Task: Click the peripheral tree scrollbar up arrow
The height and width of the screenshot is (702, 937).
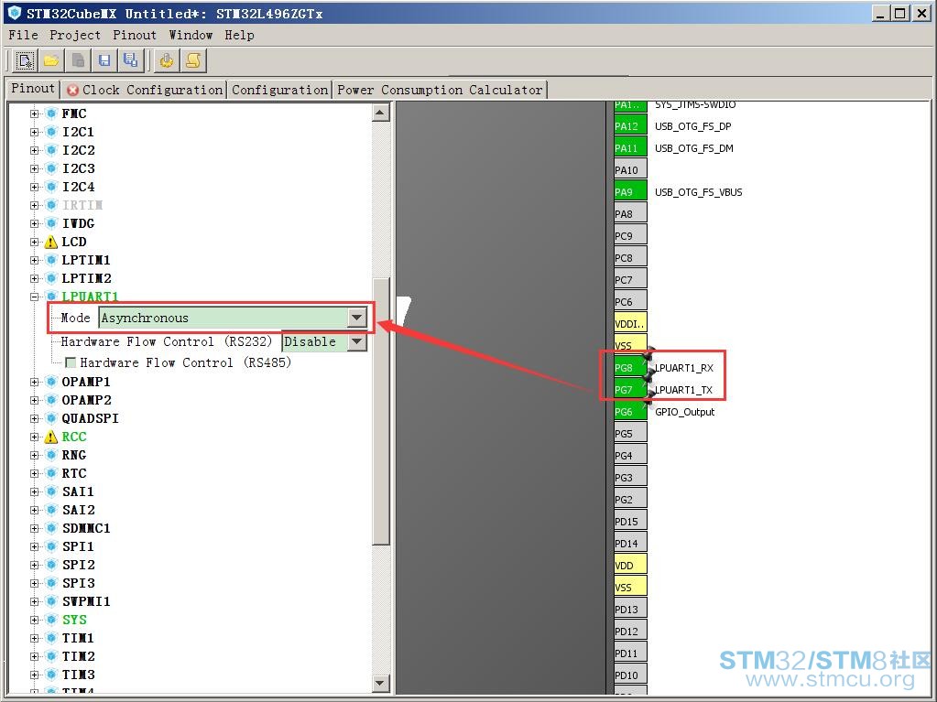Action: [x=381, y=113]
